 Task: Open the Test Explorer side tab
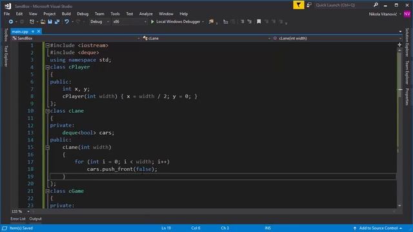click(x=6, y=56)
